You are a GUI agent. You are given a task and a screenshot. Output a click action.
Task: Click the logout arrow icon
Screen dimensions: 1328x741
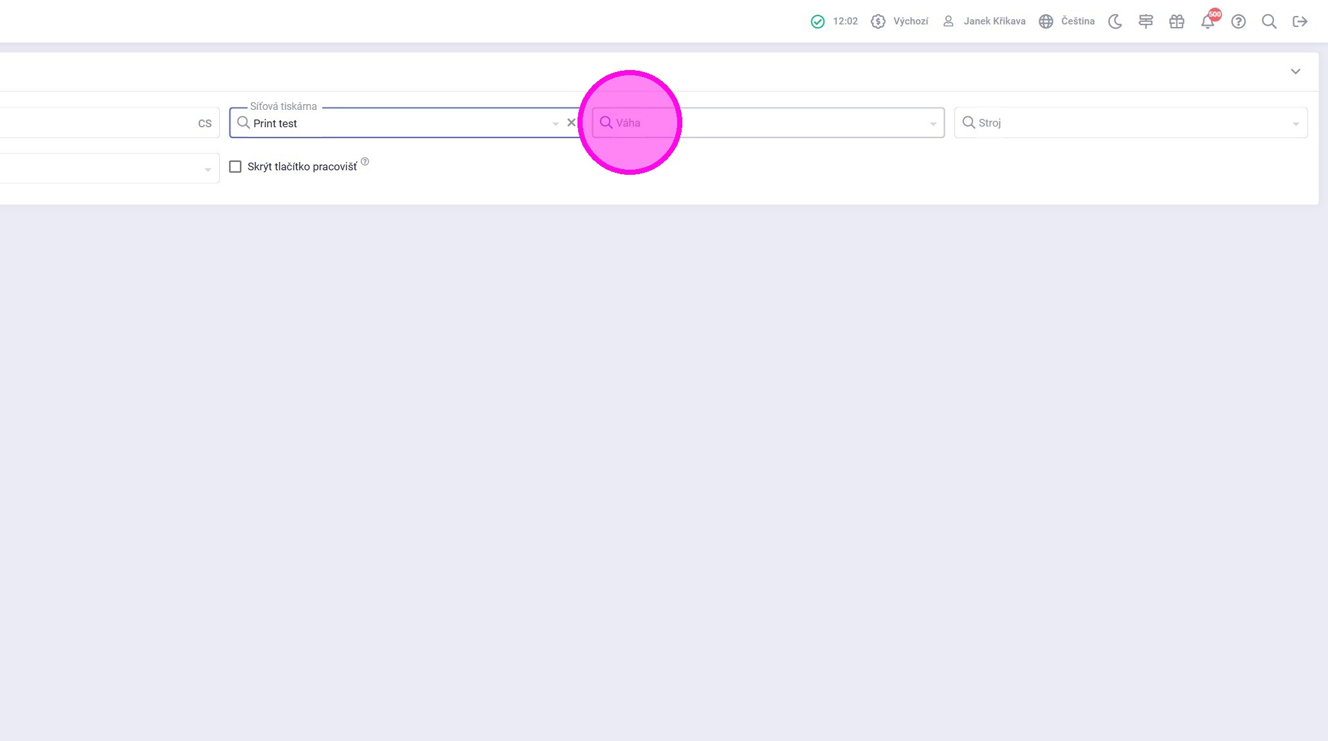point(1300,22)
